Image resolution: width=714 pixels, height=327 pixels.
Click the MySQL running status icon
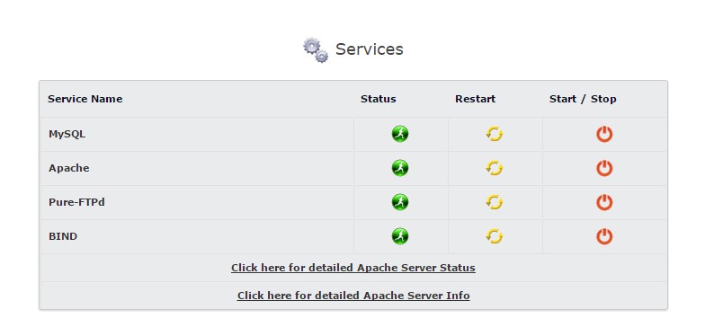(400, 134)
